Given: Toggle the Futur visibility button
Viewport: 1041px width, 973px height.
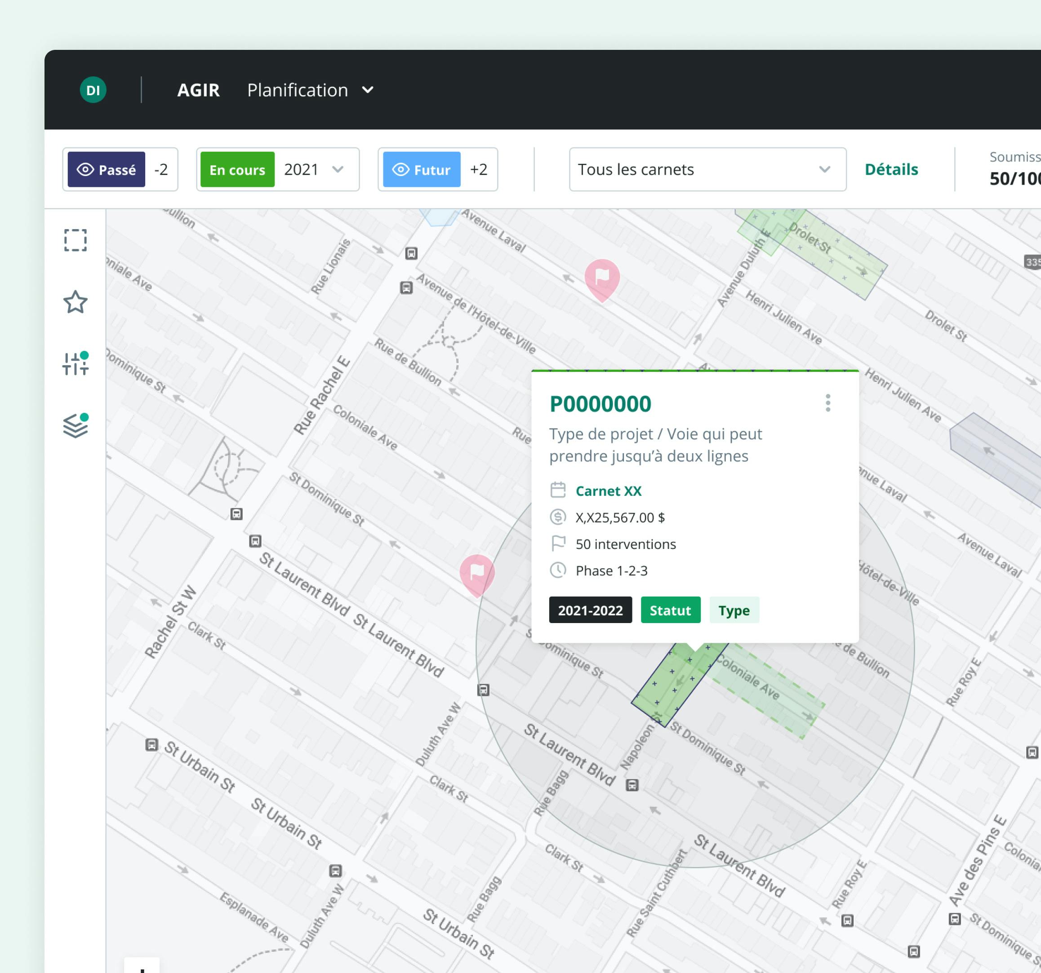Looking at the screenshot, I should pyautogui.click(x=422, y=170).
